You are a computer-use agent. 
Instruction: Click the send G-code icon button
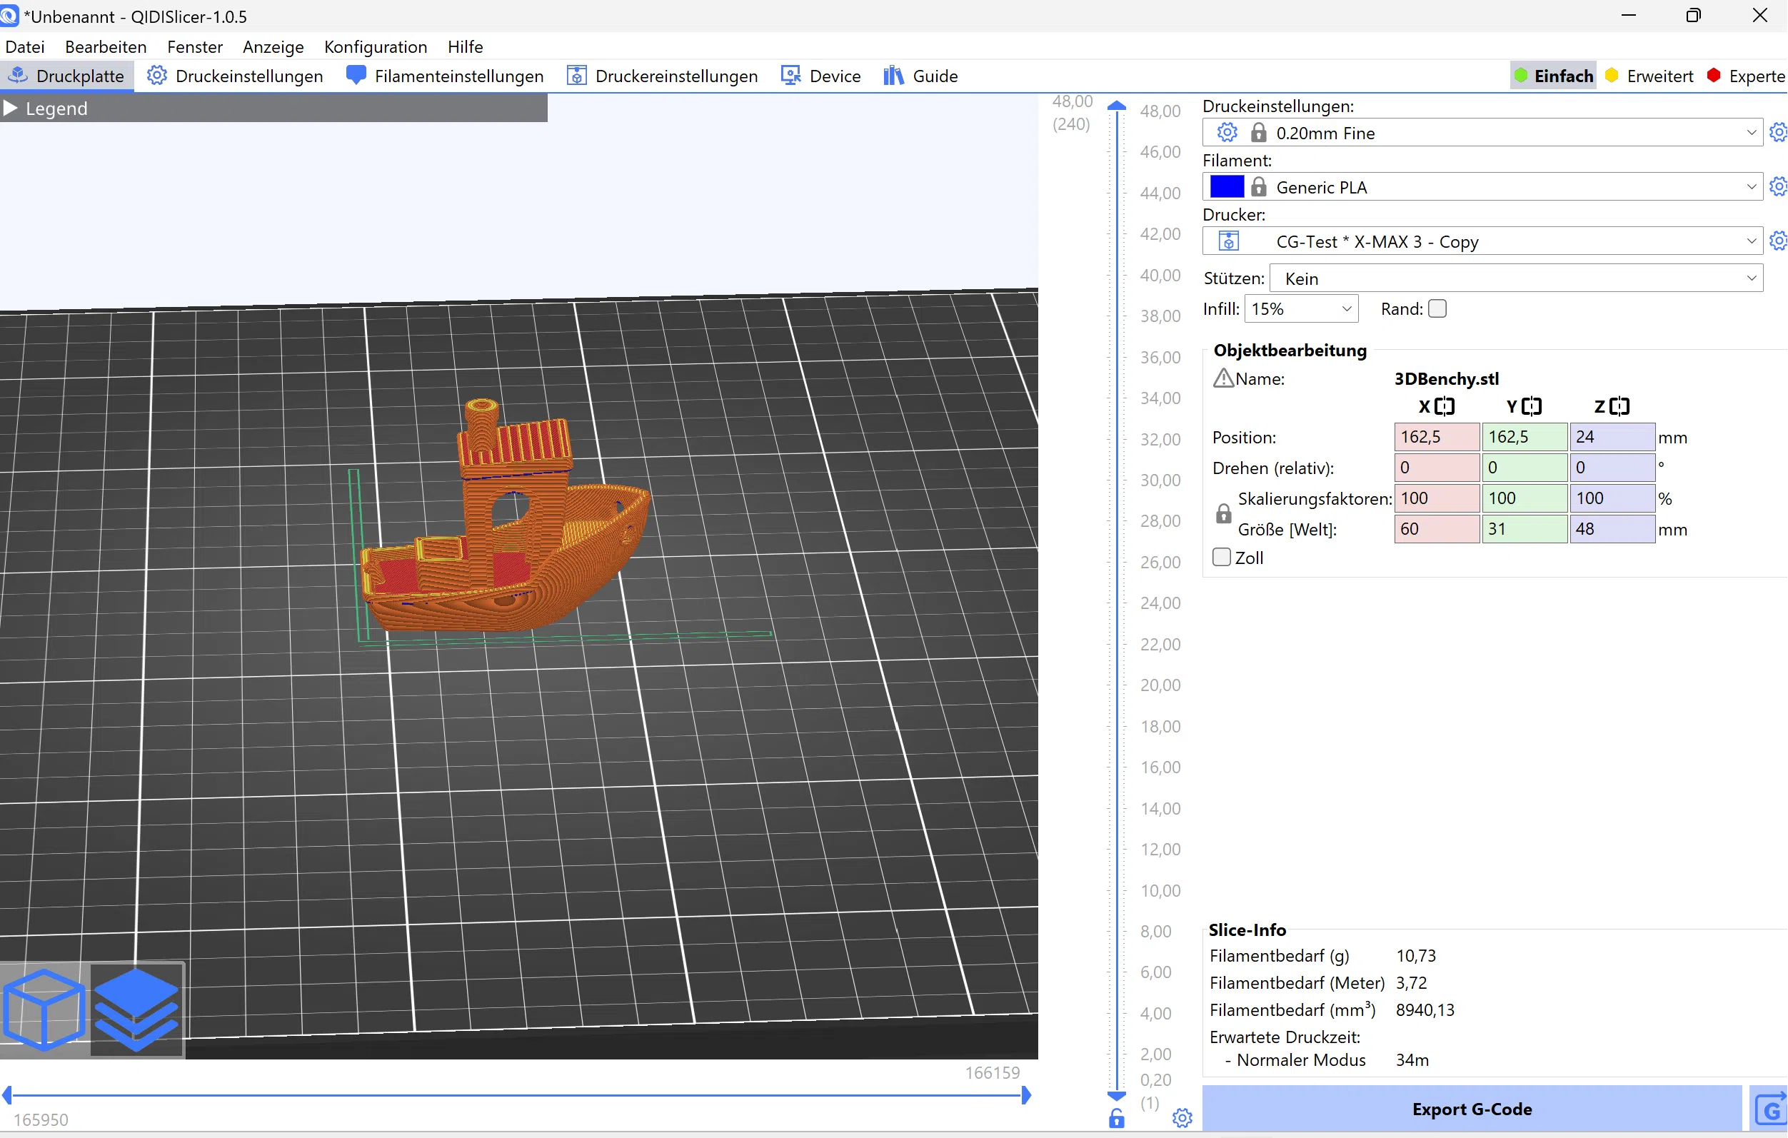pos(1770,1109)
